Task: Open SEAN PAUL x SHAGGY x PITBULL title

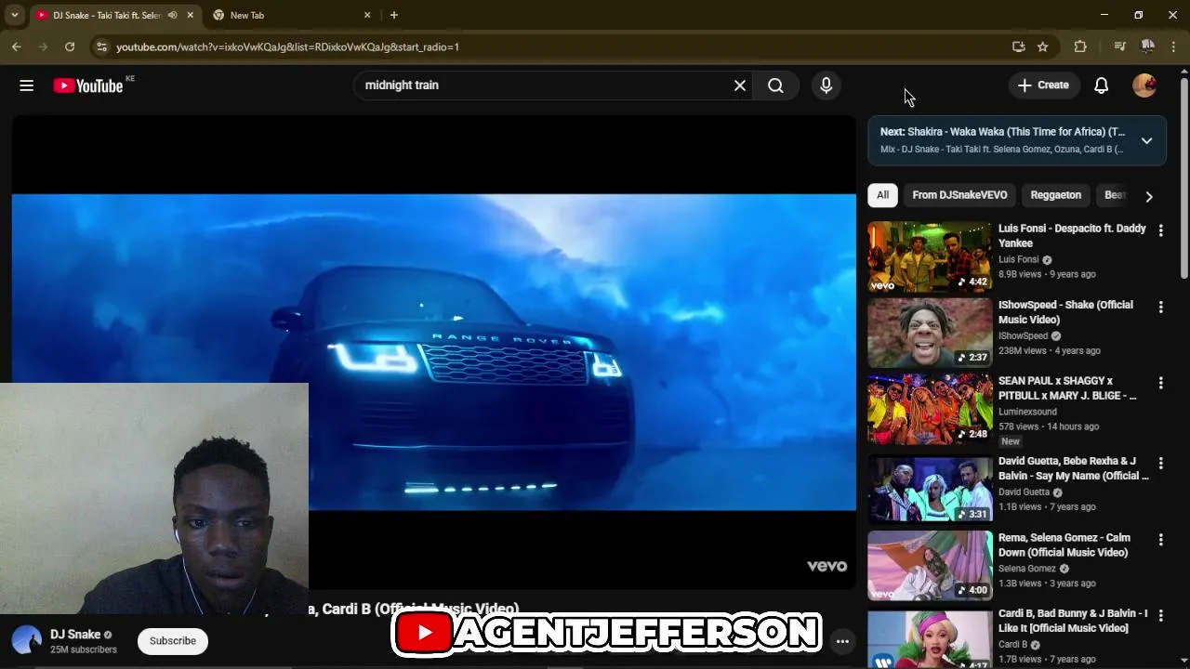Action: tap(1067, 388)
